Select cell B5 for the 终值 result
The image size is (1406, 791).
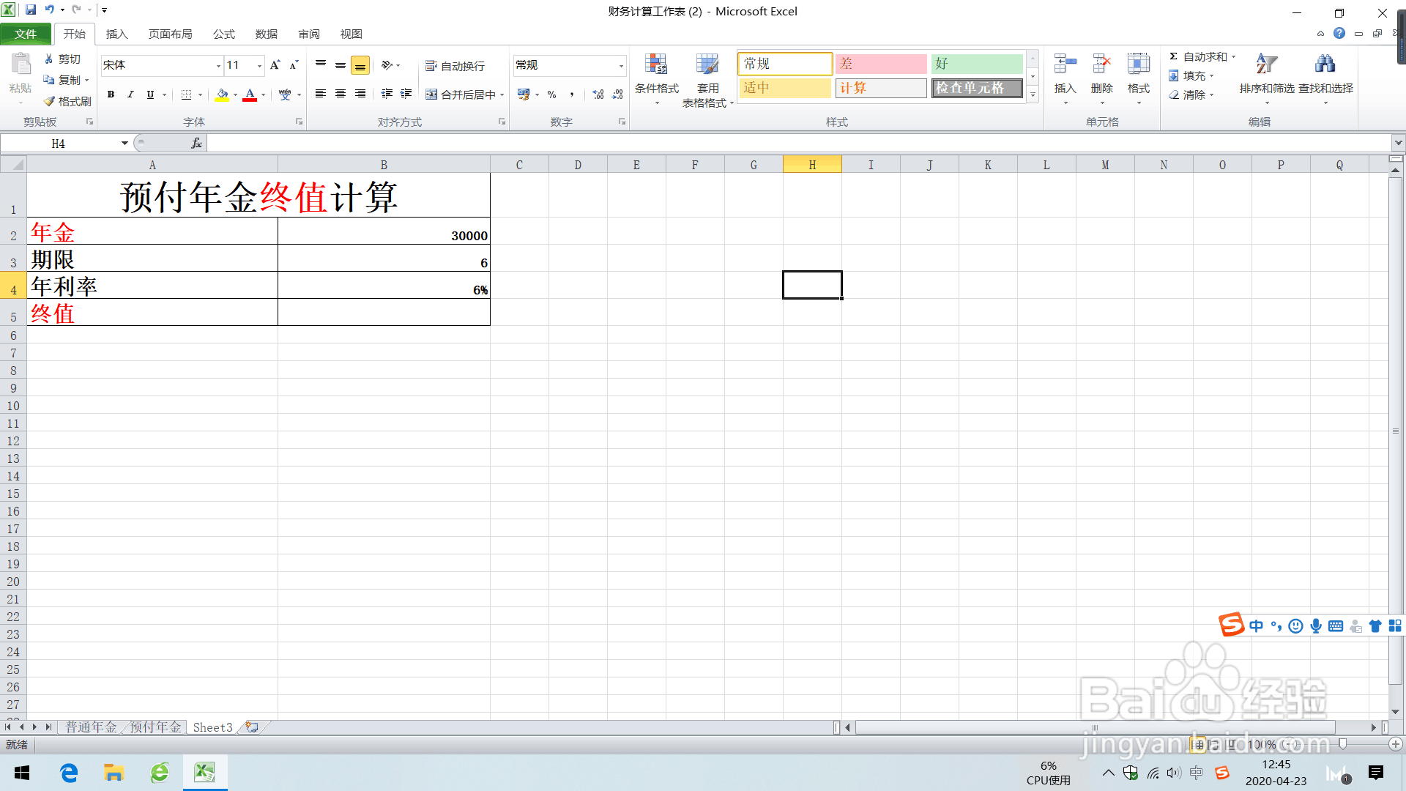tap(384, 313)
